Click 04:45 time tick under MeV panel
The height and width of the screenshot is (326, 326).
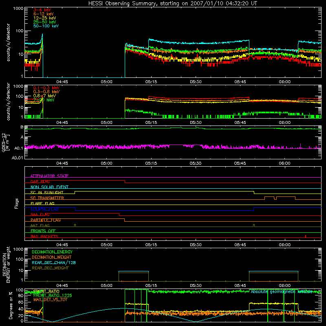tap(62, 123)
